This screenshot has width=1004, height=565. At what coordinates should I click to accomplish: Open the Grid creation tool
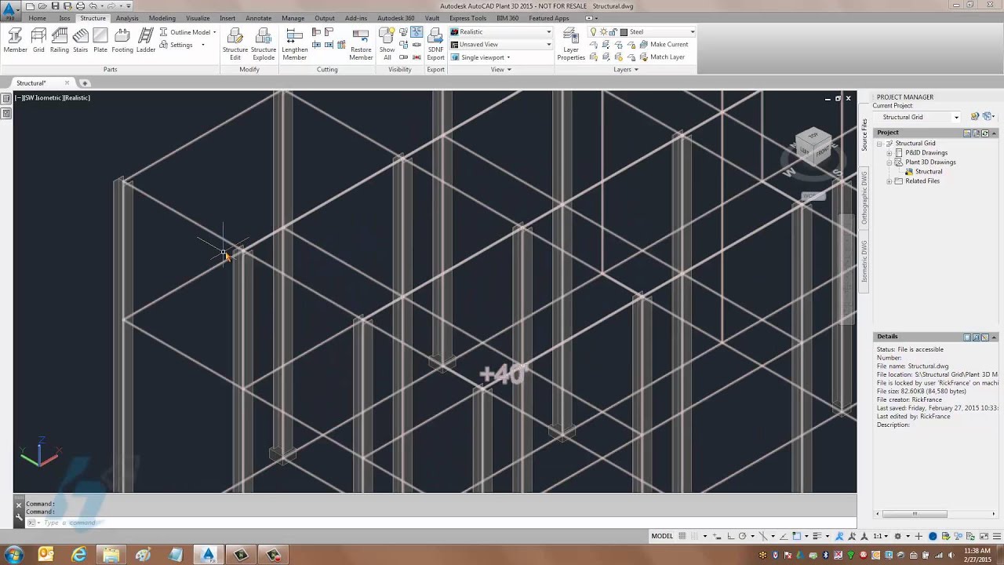(38, 41)
